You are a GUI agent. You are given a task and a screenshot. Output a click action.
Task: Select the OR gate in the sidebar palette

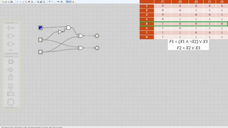(11, 44)
